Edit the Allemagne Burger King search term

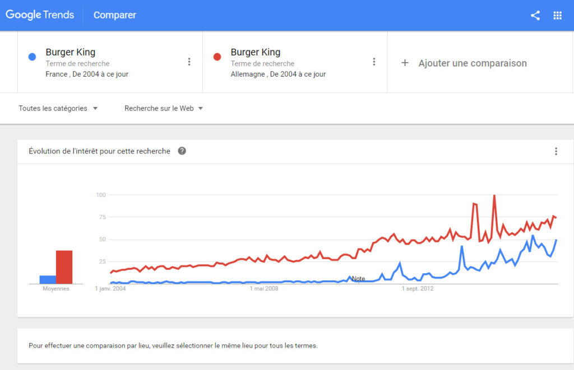pyautogui.click(x=256, y=53)
